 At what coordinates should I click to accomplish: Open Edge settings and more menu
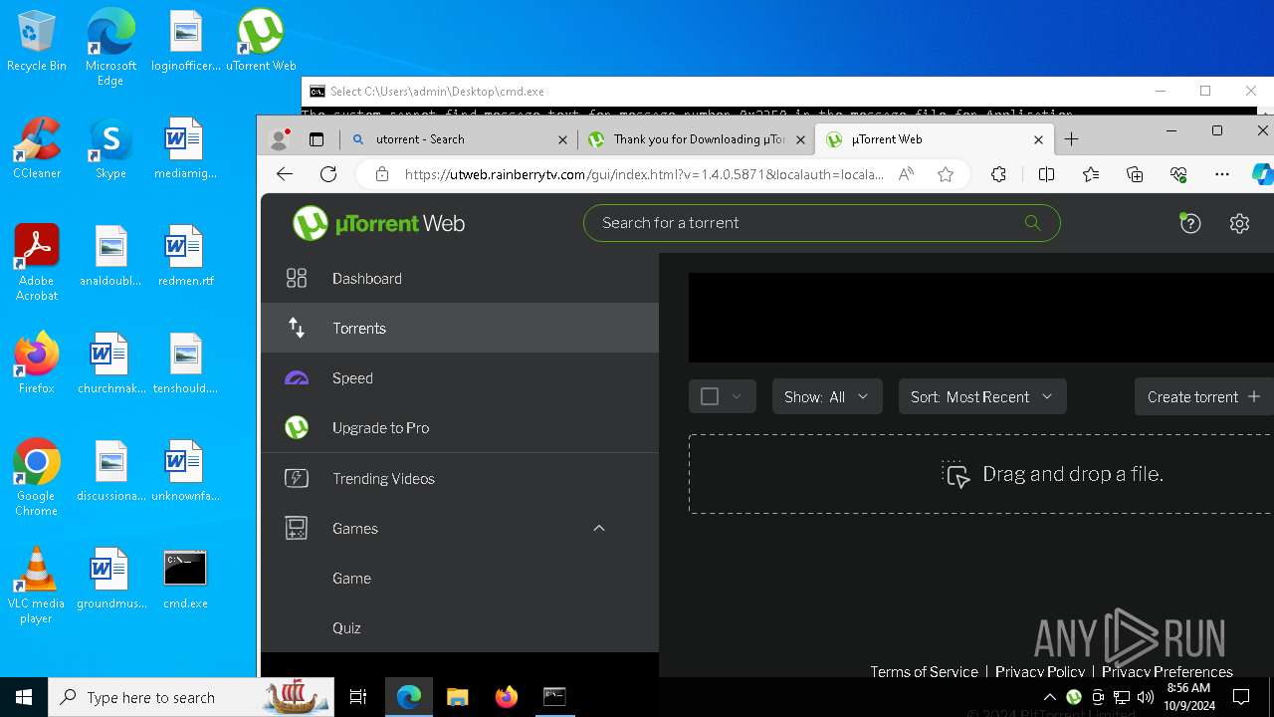point(1222,174)
